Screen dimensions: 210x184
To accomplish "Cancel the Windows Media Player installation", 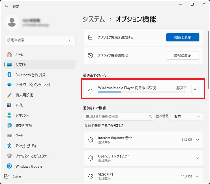I will [195, 89].
